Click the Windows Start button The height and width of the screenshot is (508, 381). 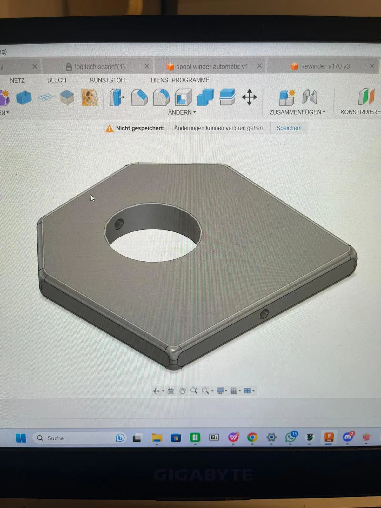click(21, 438)
